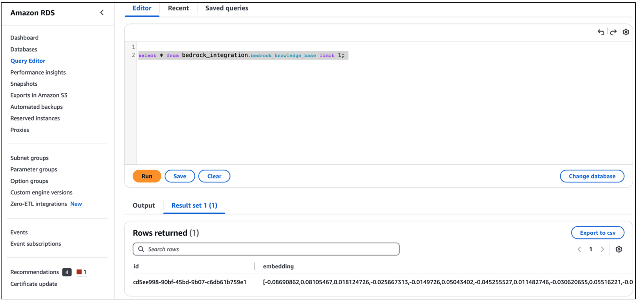Save the current query
Viewport: 638px width, 302px height.
pos(180,176)
